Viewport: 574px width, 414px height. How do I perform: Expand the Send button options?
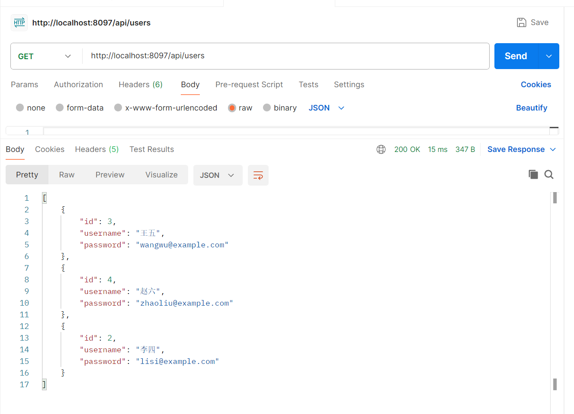548,56
